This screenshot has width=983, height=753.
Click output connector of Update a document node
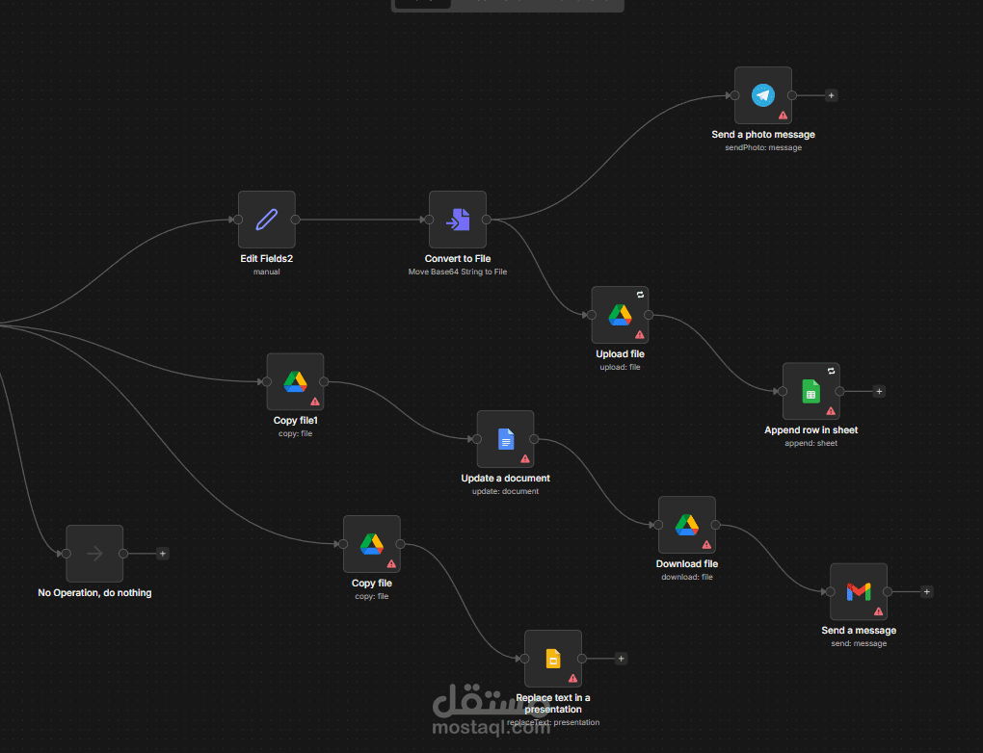point(534,439)
